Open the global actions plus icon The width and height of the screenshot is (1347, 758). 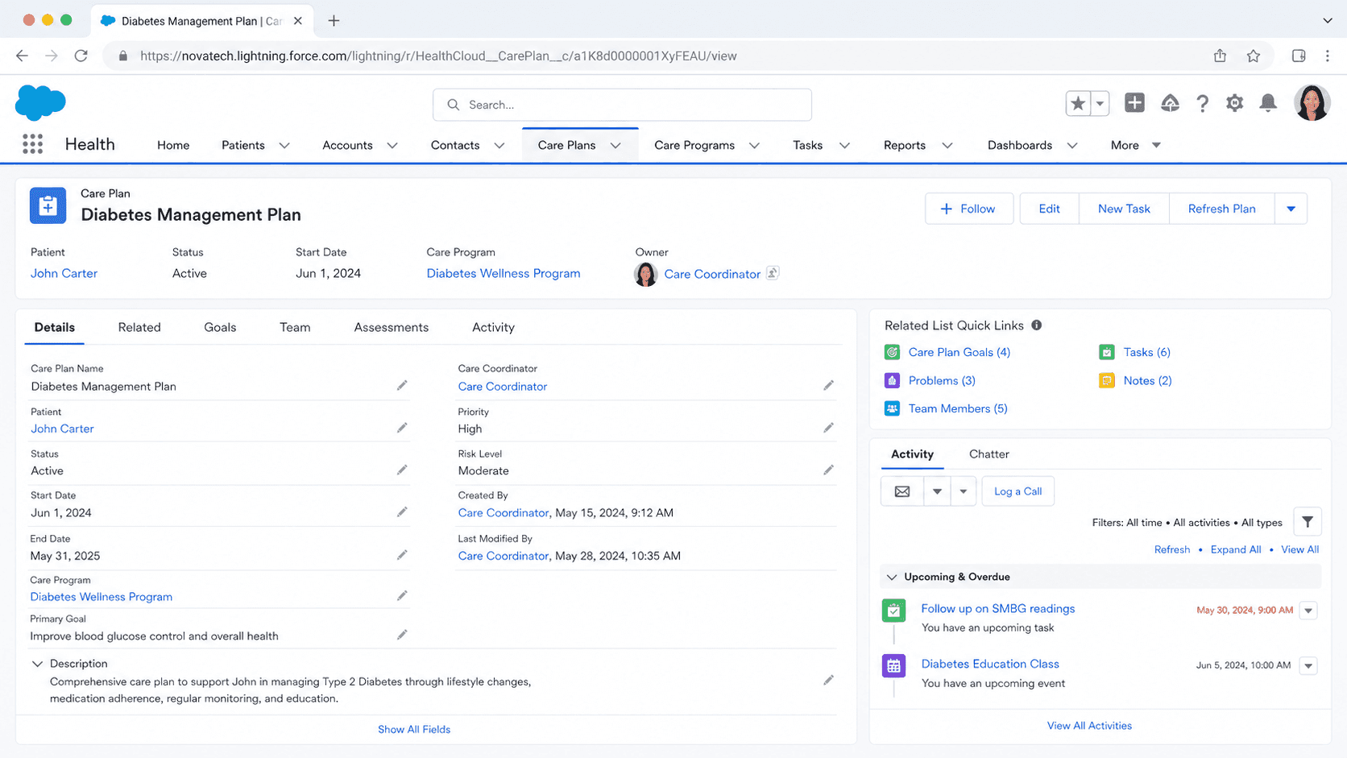tap(1134, 102)
